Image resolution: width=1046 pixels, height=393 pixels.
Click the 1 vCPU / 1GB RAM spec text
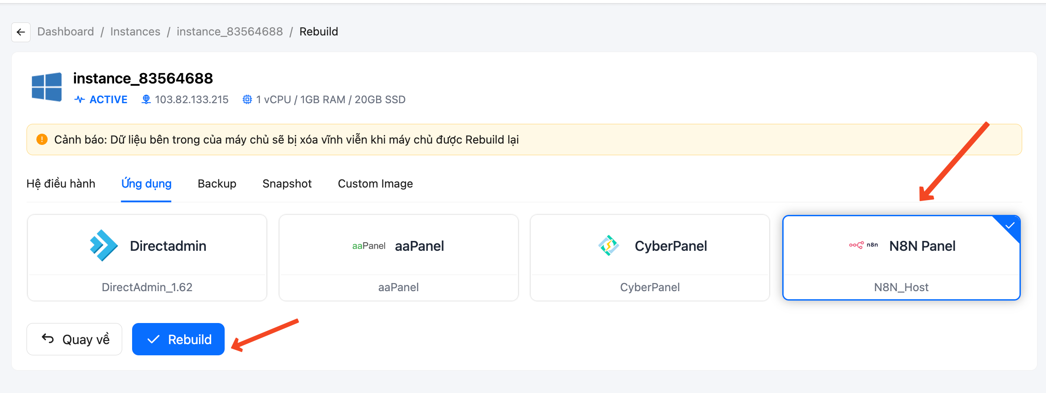point(331,100)
